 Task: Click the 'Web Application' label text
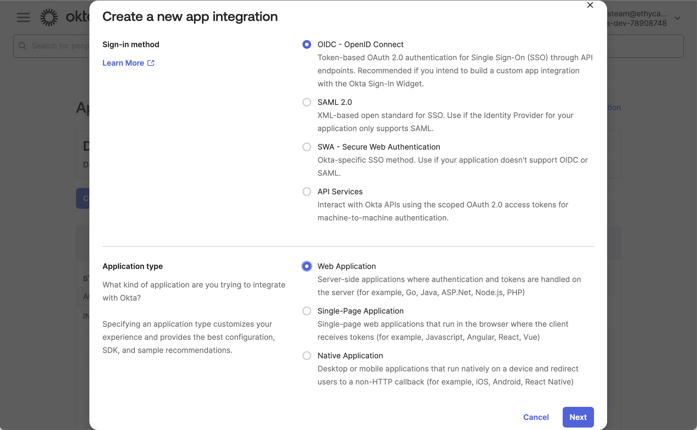346,266
